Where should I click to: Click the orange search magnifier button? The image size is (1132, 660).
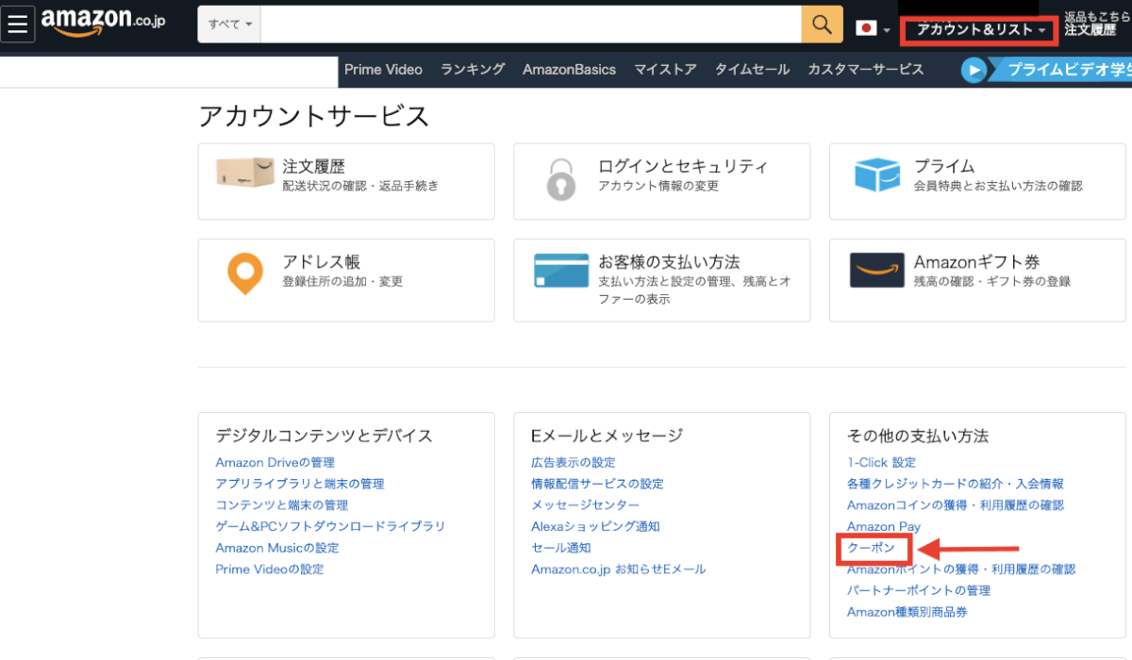point(822,25)
